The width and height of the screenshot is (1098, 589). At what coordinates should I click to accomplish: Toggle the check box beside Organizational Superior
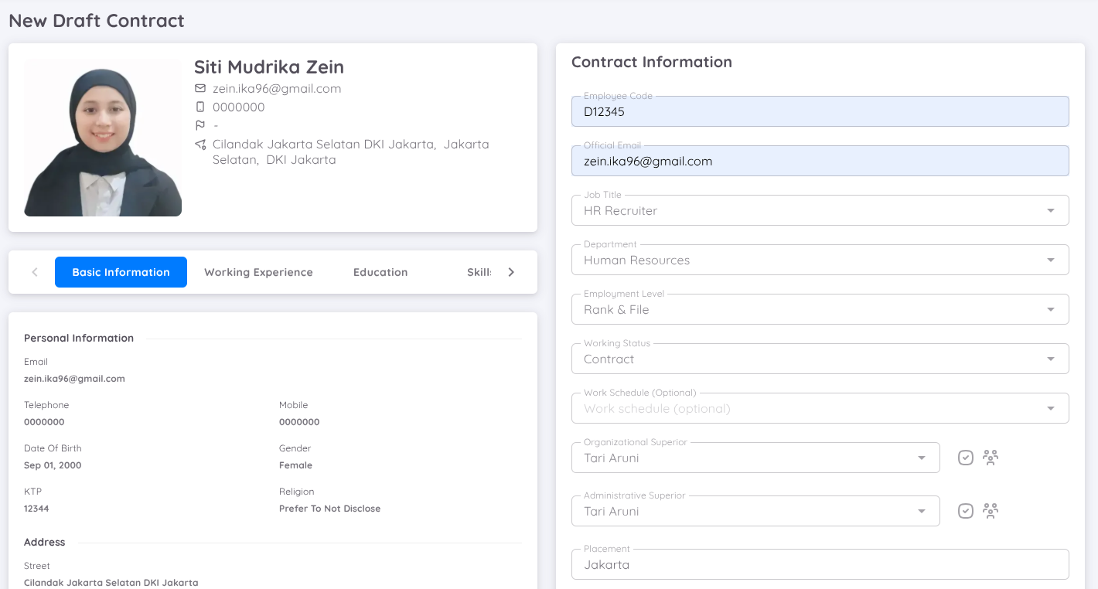pos(965,458)
